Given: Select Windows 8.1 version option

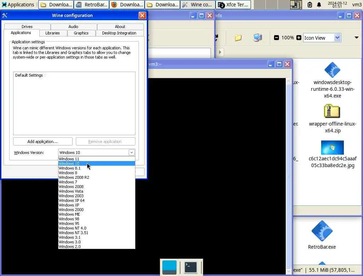Looking at the screenshot, I should (96, 168).
